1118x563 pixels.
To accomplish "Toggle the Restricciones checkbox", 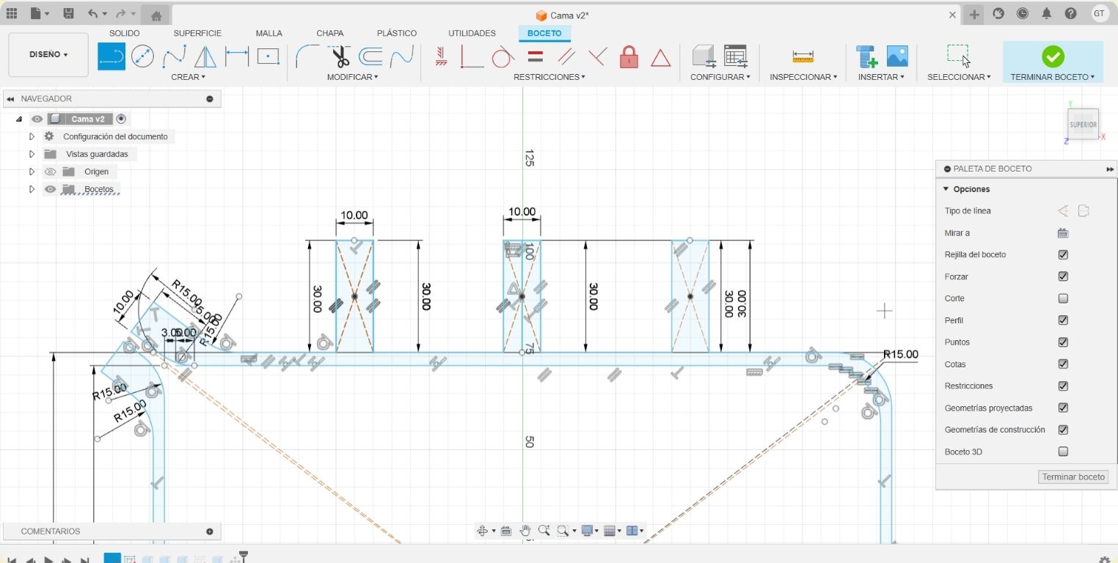I will click(1063, 386).
